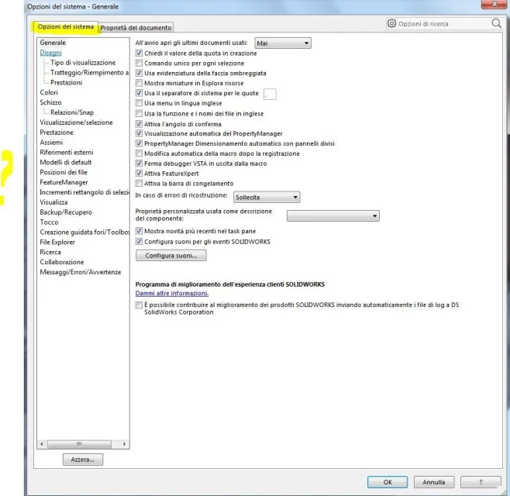Enable Attiva la barra di congelamento
This screenshot has height=496, width=510.
139,184
